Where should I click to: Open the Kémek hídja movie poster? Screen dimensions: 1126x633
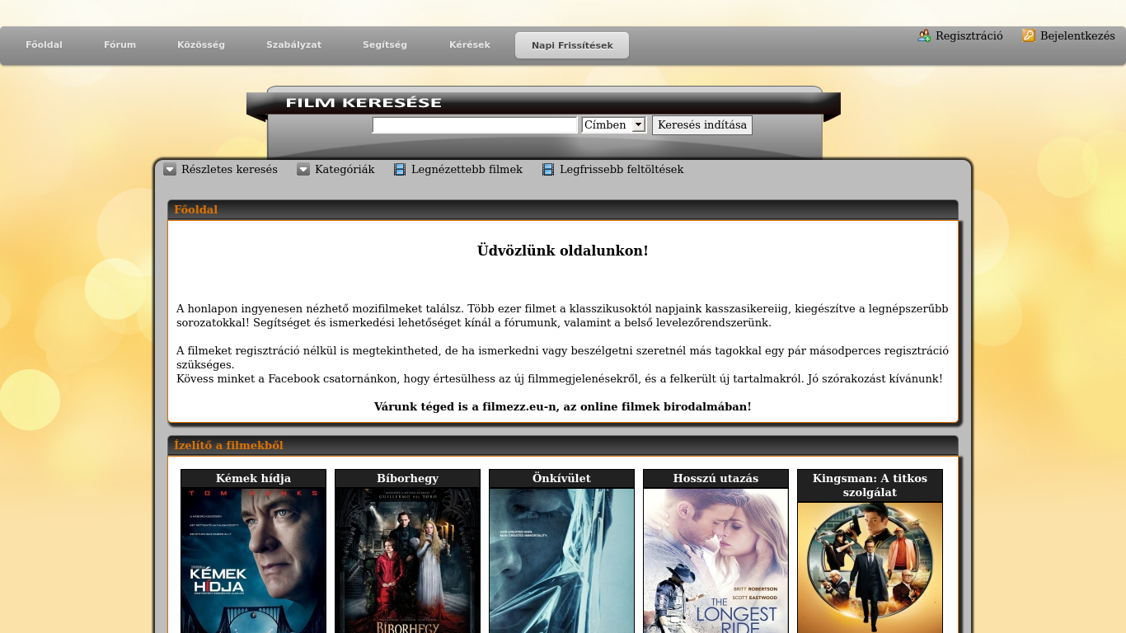(x=253, y=560)
